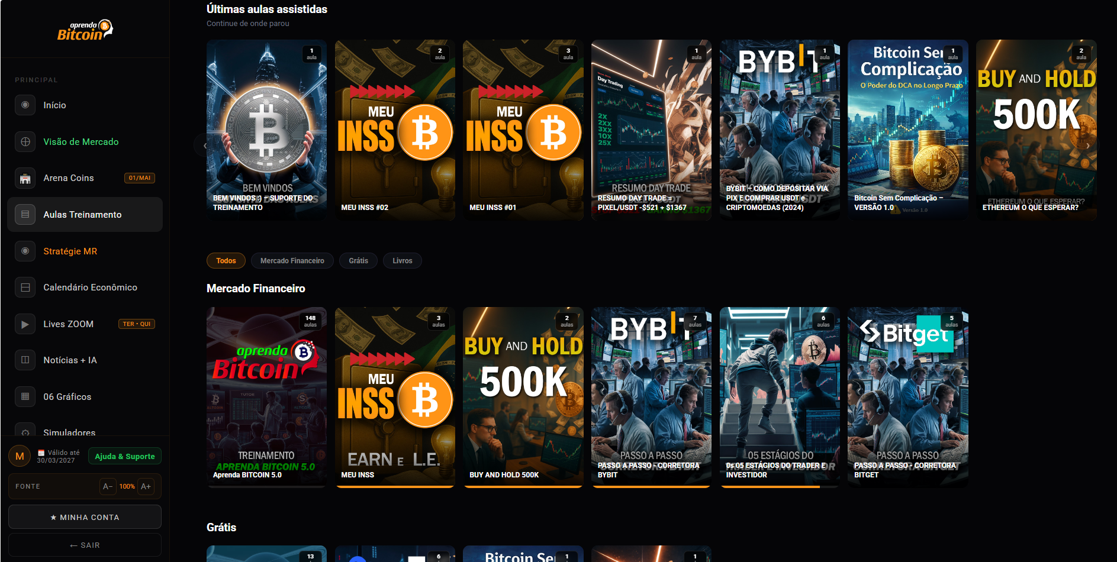Click the 148 aulas badge
The image size is (1117, 562).
tap(311, 321)
